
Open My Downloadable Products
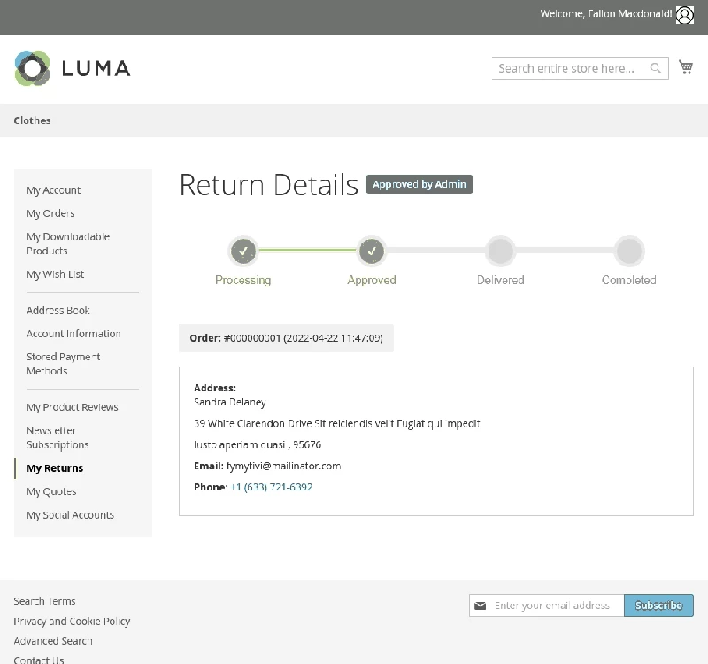click(x=68, y=243)
